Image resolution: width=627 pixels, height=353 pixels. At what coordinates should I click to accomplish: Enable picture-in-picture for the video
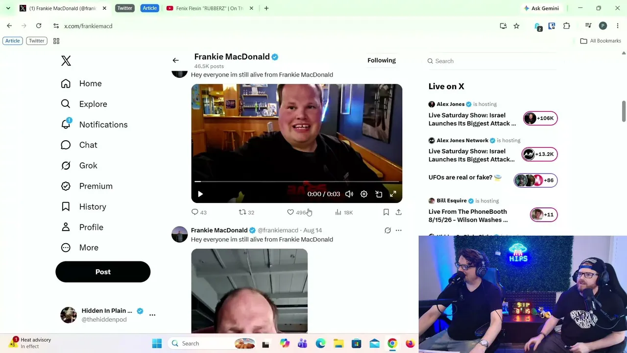click(379, 194)
